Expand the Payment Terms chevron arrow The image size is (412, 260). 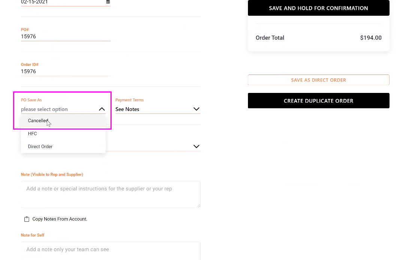196,109
